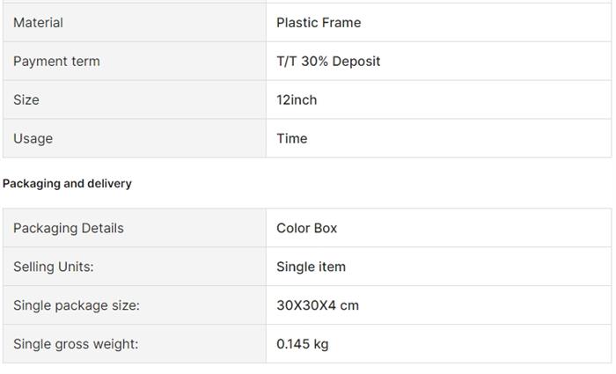Click the Single package size label

[77, 305]
